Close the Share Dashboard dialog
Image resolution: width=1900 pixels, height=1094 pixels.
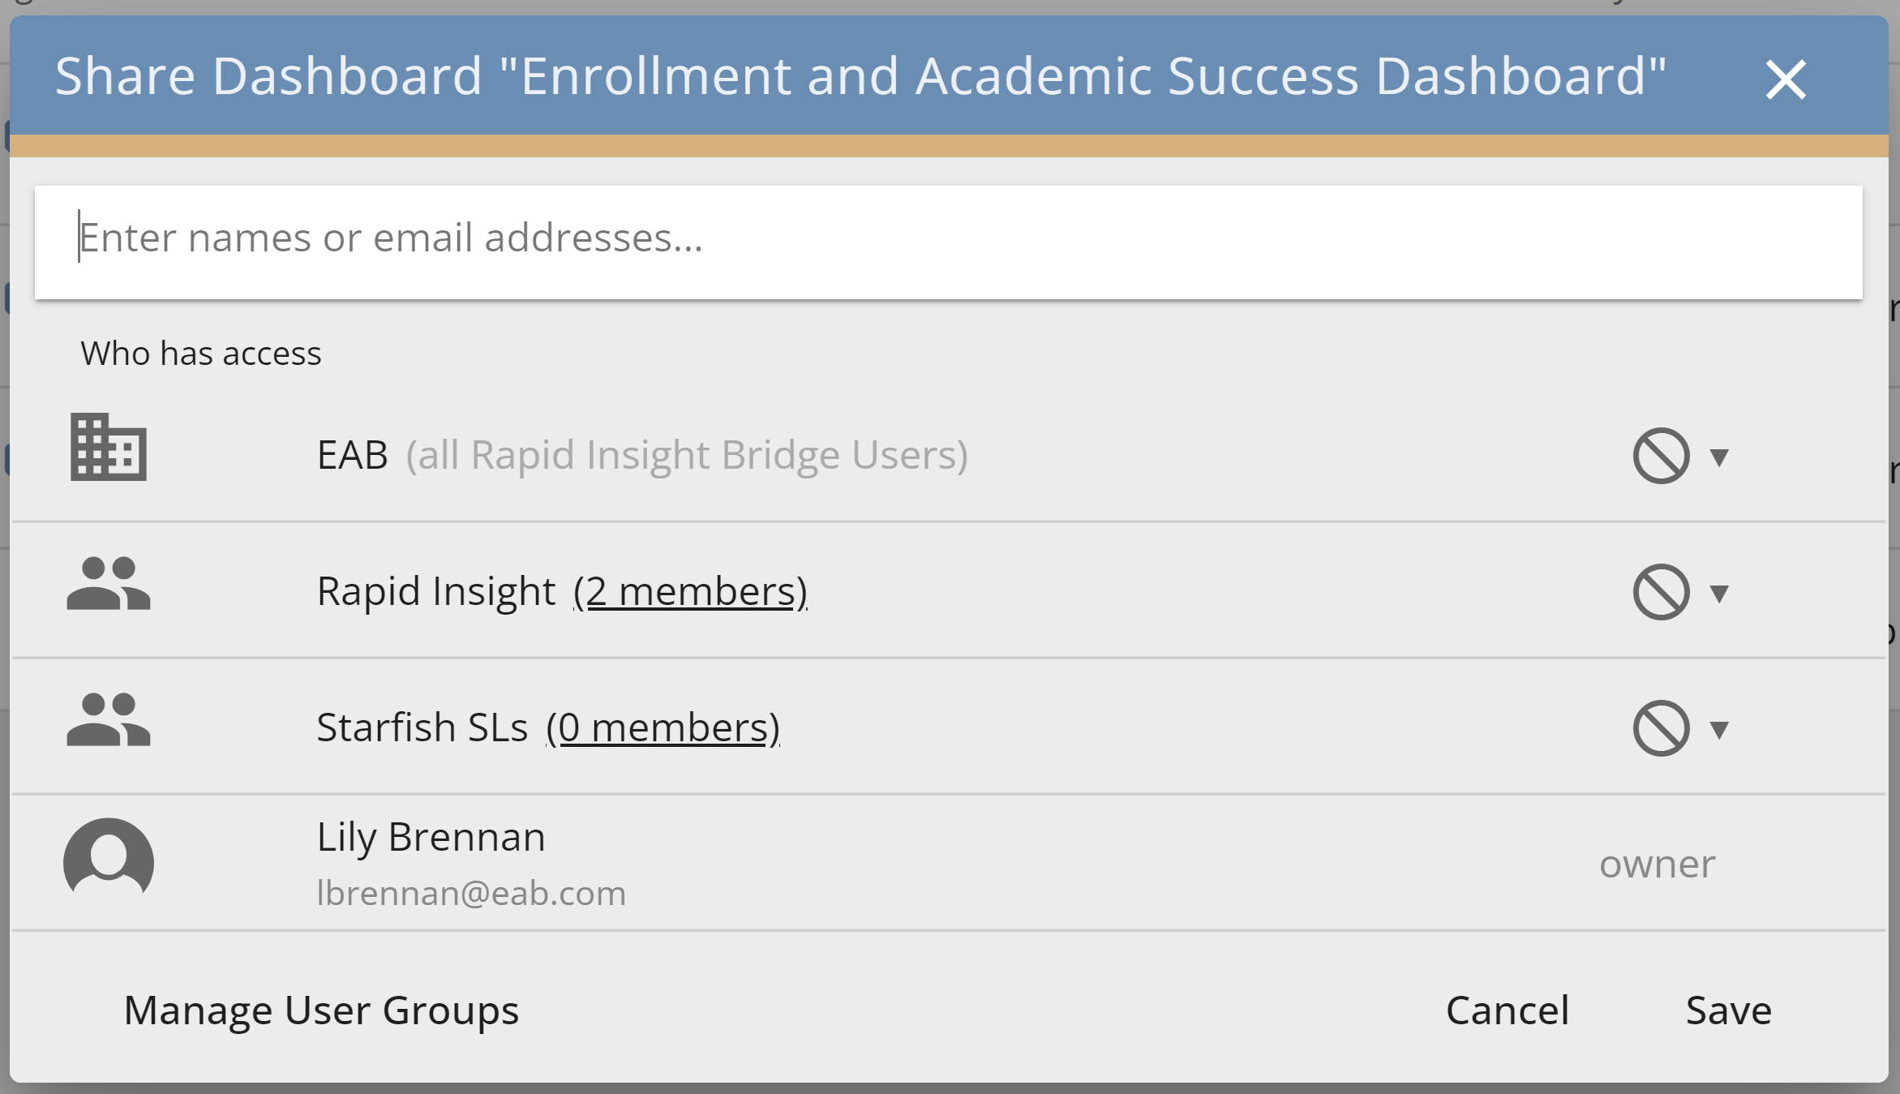(x=1786, y=79)
